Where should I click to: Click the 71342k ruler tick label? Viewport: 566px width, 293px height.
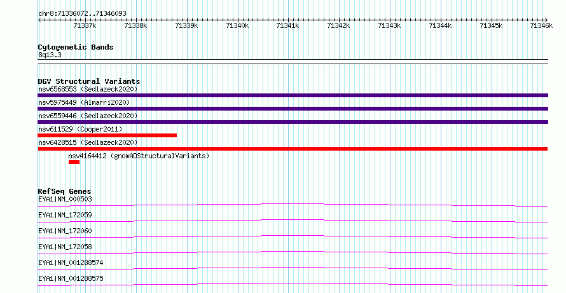pos(338,25)
